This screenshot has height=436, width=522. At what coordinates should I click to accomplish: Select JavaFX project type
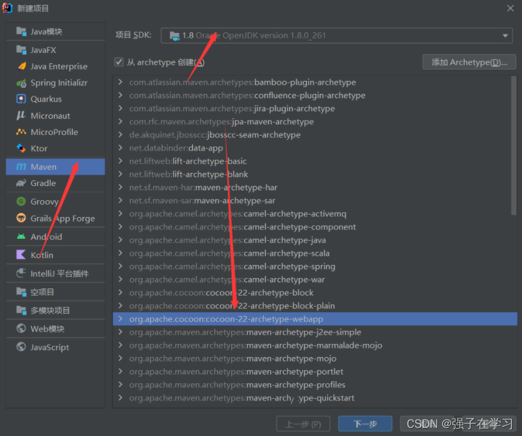pos(55,50)
